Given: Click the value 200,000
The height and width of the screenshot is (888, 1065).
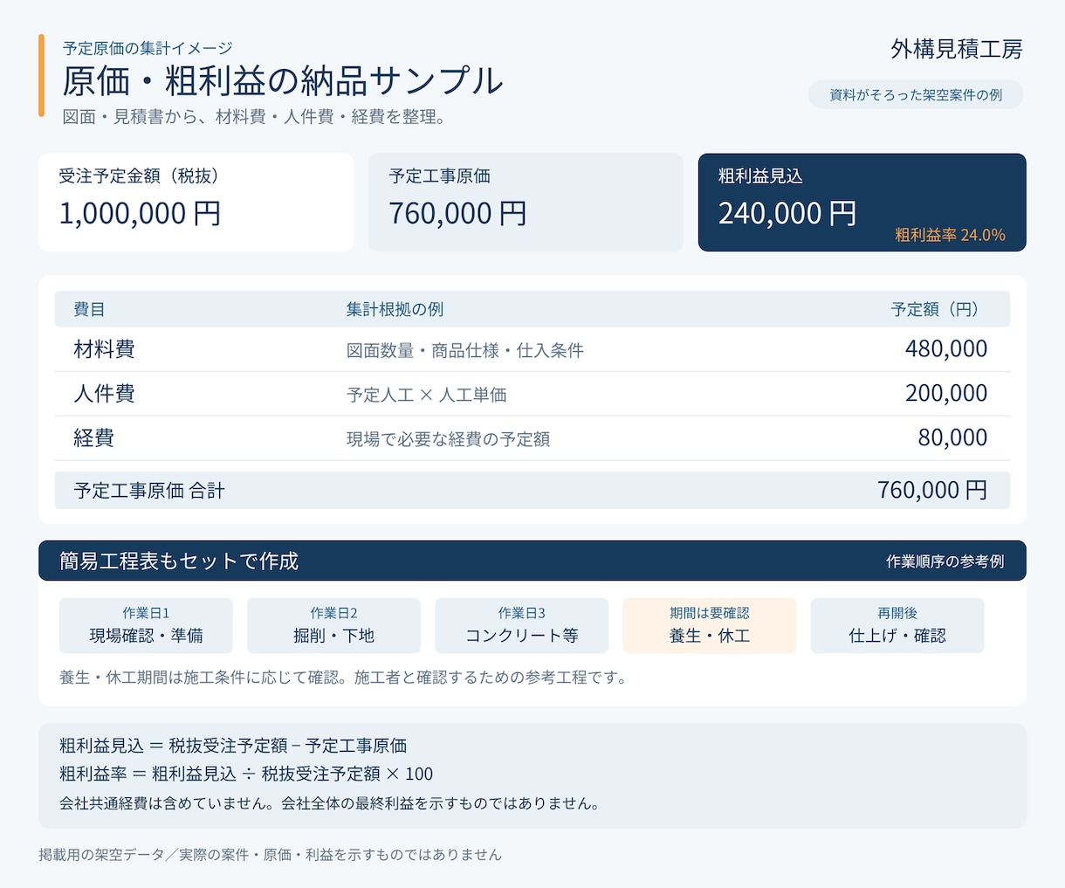Looking at the screenshot, I should pyautogui.click(x=946, y=393).
